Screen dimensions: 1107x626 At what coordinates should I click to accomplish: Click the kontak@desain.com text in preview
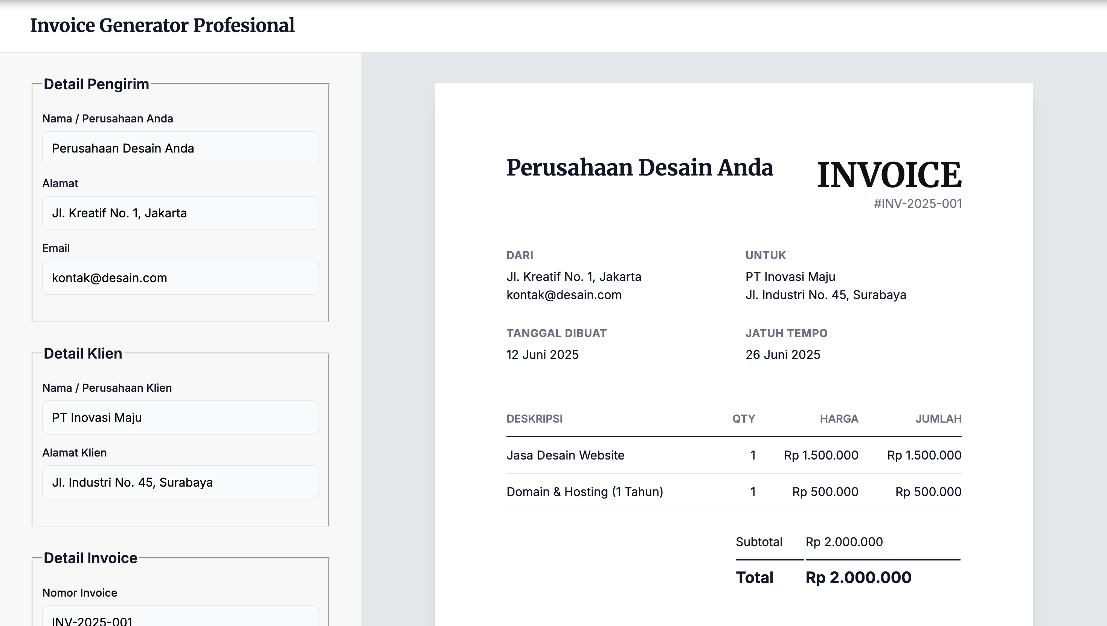pyautogui.click(x=564, y=295)
